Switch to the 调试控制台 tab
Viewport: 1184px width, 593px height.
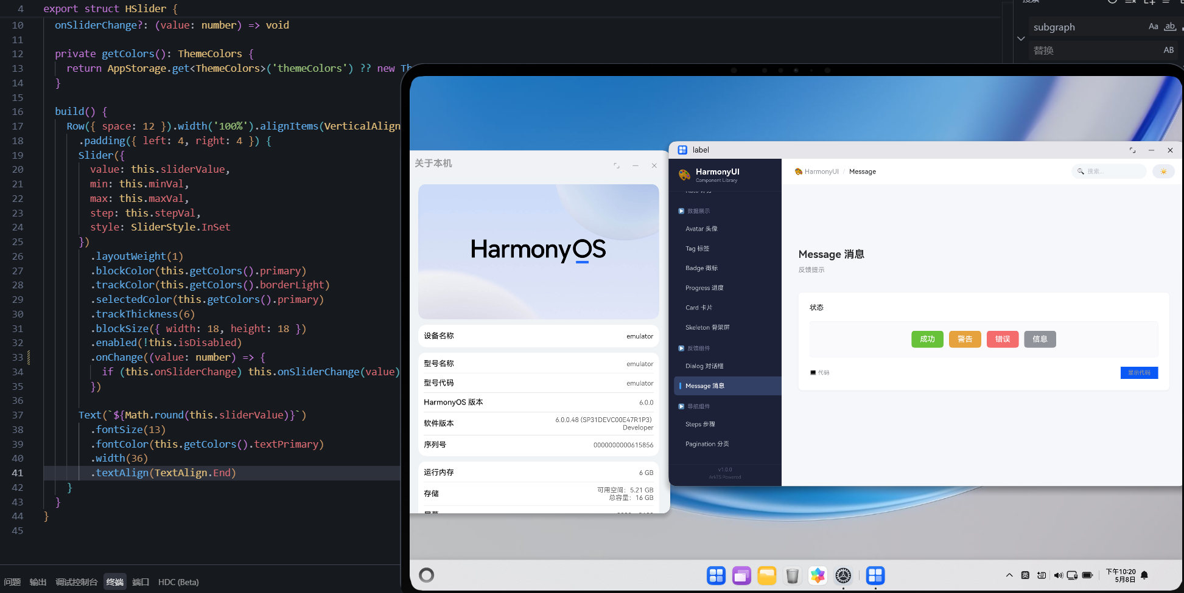click(76, 582)
